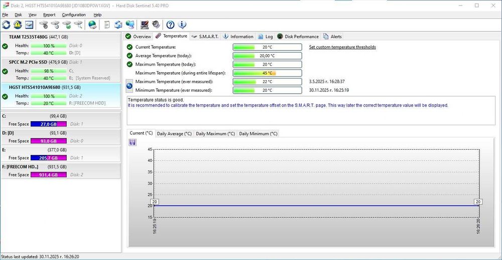502x260 pixels.
Task: Click the F: [FREECOM HD..] partition label
Action: click(x=20, y=167)
